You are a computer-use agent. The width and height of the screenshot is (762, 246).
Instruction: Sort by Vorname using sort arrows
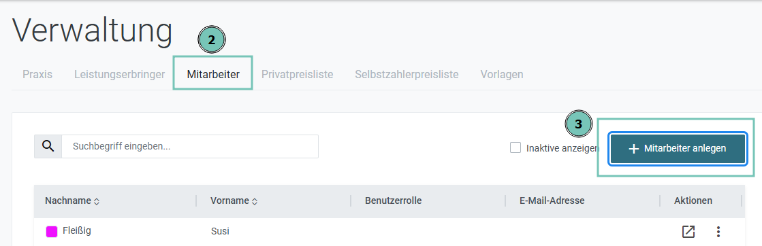[x=255, y=201]
